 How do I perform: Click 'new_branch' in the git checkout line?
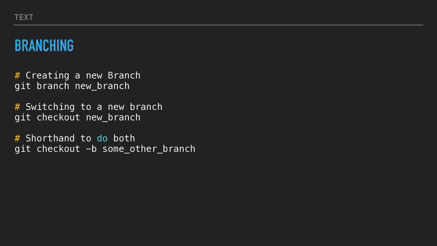click(113, 117)
